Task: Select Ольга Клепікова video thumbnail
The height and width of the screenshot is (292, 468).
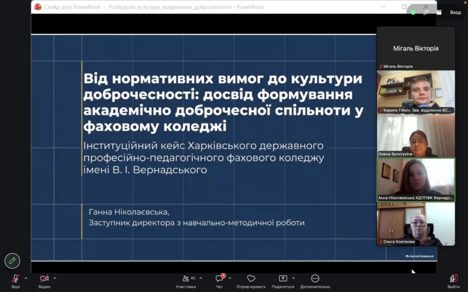Action: [x=416, y=224]
